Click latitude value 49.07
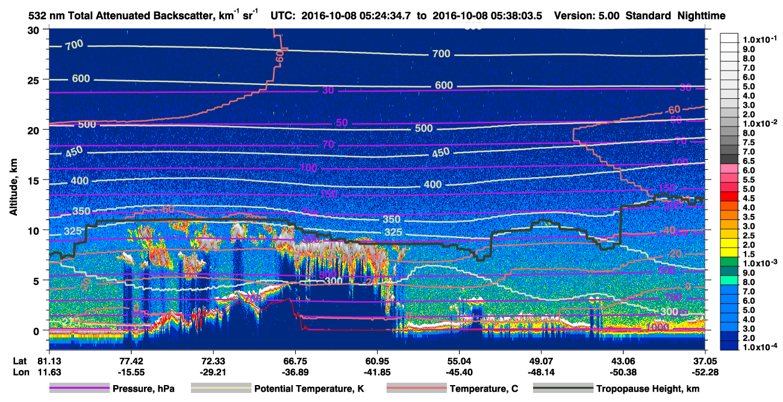783x402 pixels. (x=541, y=360)
